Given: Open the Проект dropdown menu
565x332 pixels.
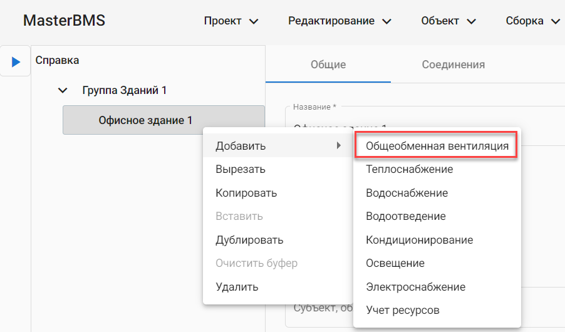Looking at the screenshot, I should (x=231, y=21).
